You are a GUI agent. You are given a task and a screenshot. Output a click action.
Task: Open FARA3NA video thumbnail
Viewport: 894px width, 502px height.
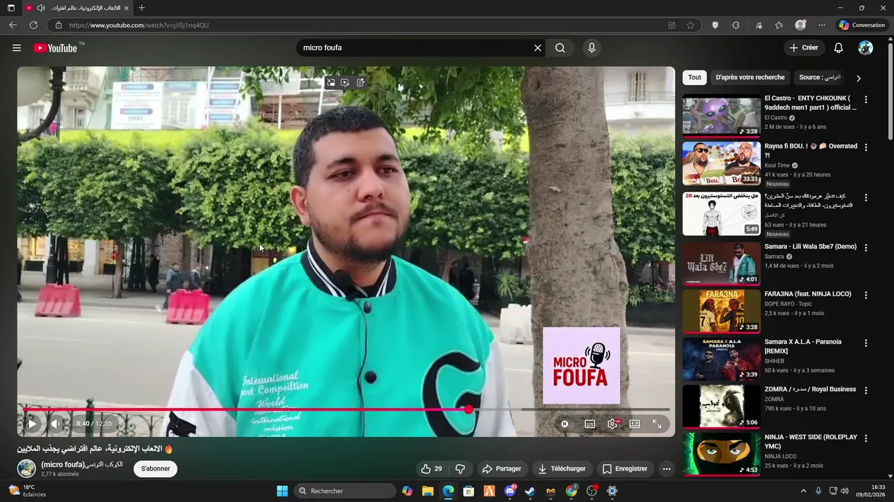(721, 311)
